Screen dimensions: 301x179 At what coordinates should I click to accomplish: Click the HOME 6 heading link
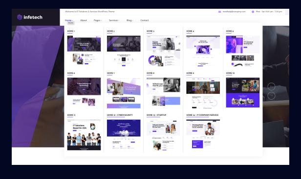point(71,73)
